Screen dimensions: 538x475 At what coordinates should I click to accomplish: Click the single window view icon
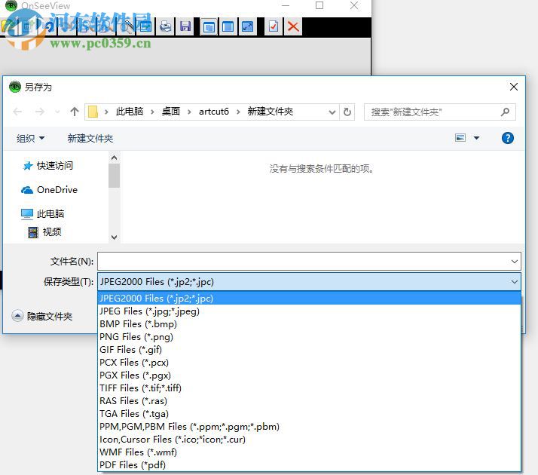pos(228,26)
